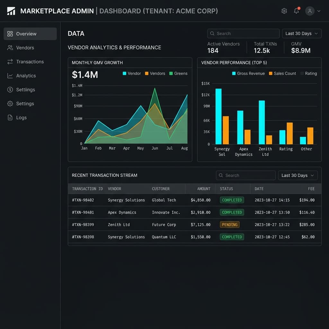Click the 2023-10-27 13:22 date cell
This screenshot has width=329, height=329.
(272, 225)
